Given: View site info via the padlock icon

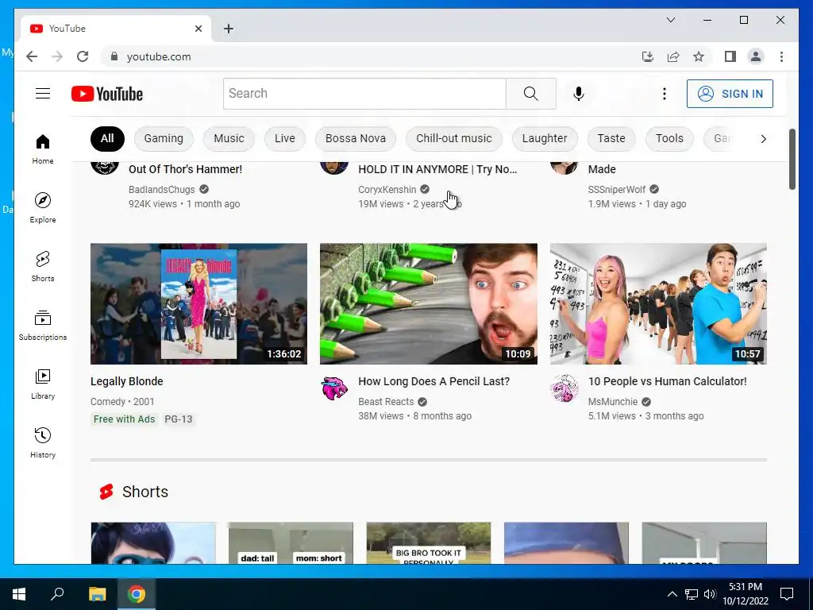Looking at the screenshot, I should pos(114,56).
